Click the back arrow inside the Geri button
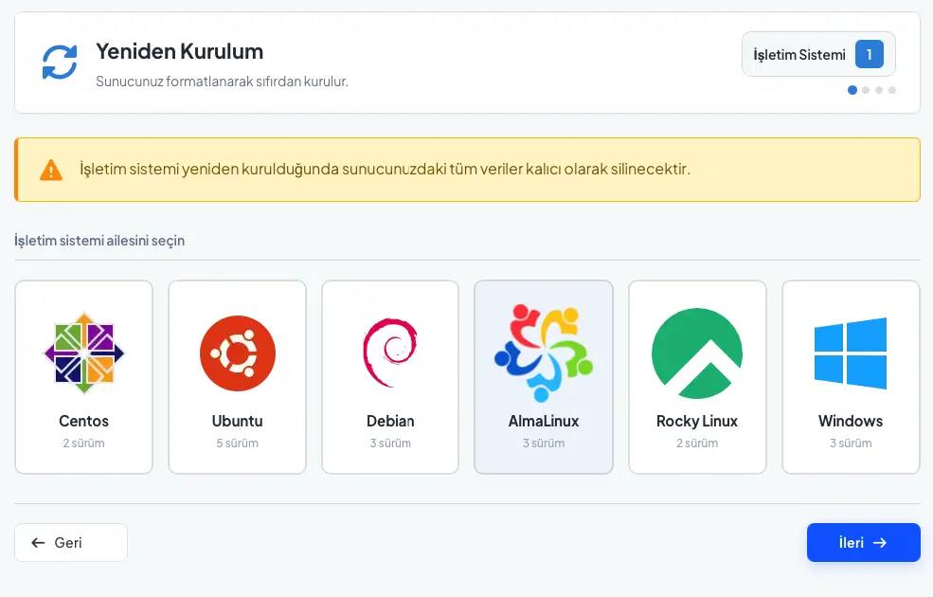Image resolution: width=933 pixels, height=597 pixels. click(x=38, y=542)
